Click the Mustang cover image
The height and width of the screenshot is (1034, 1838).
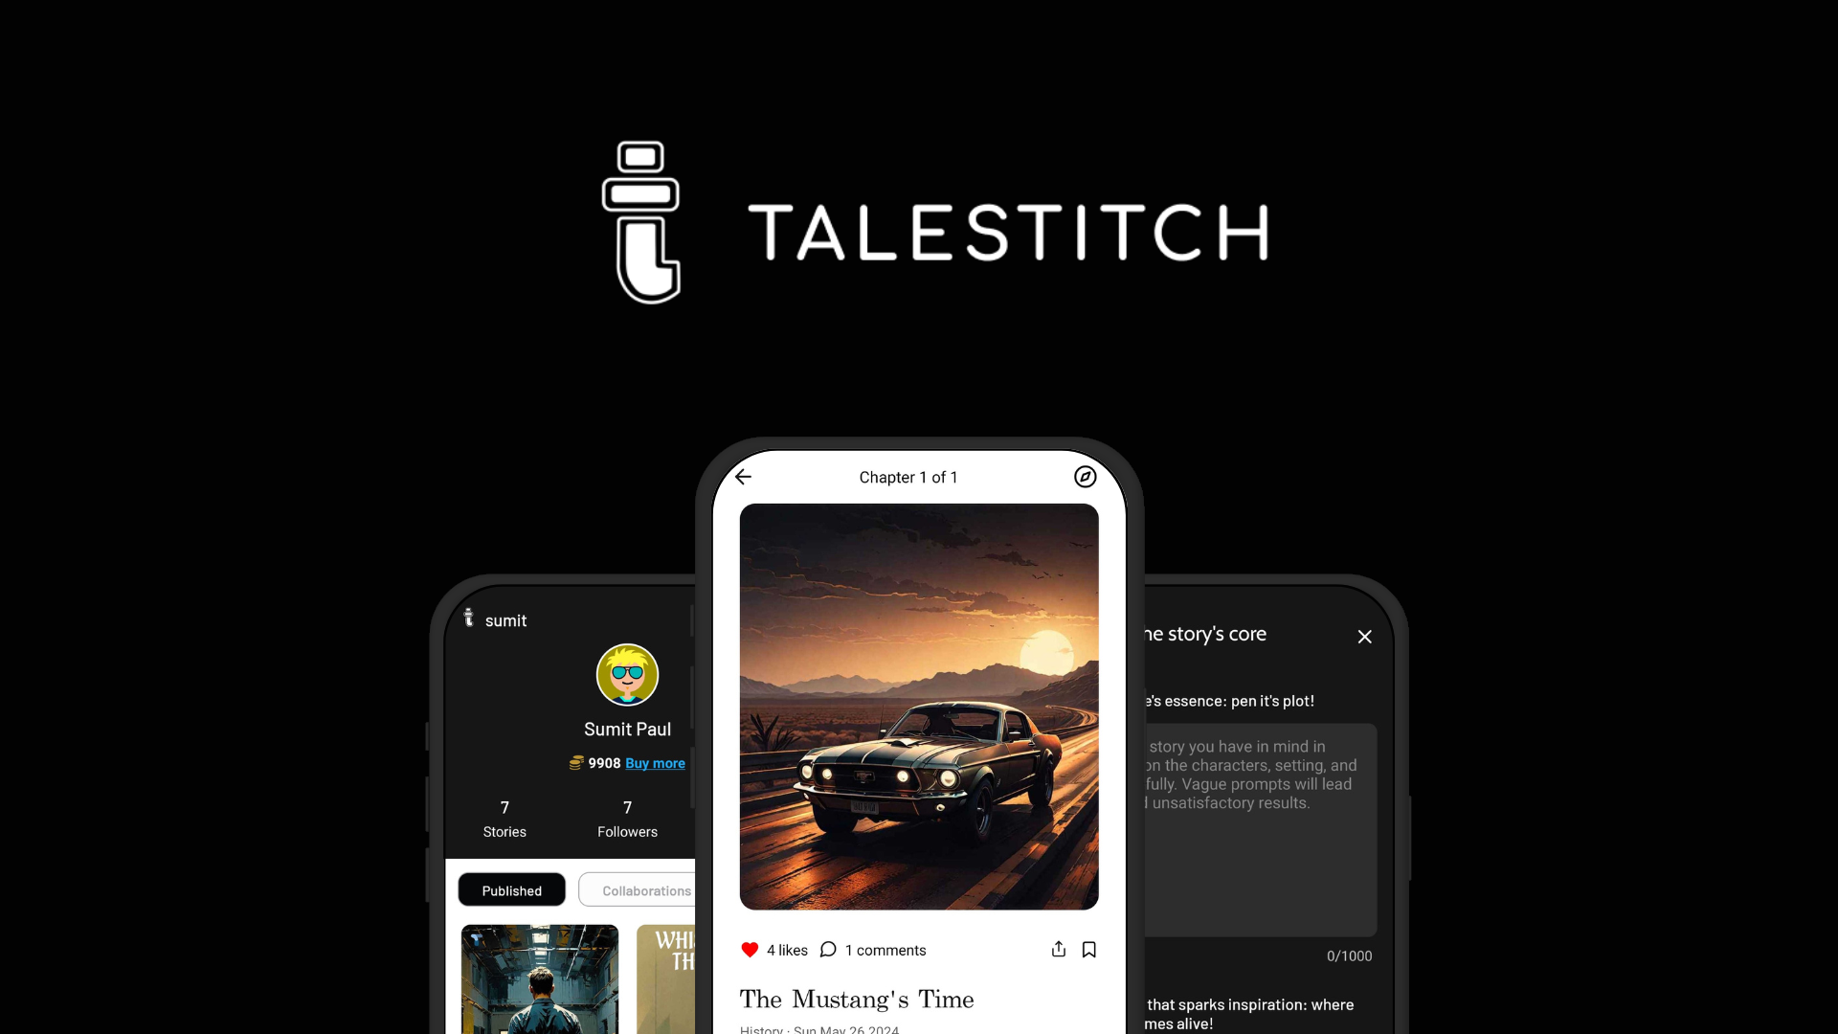click(919, 706)
